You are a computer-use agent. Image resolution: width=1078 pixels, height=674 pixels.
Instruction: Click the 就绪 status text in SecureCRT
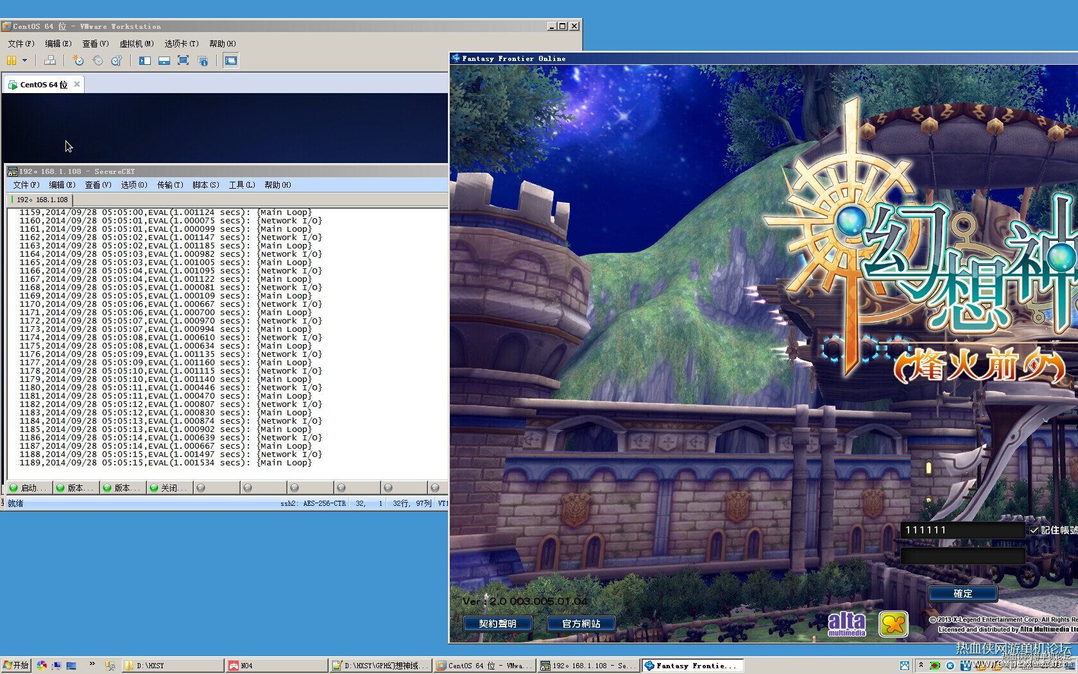point(15,504)
